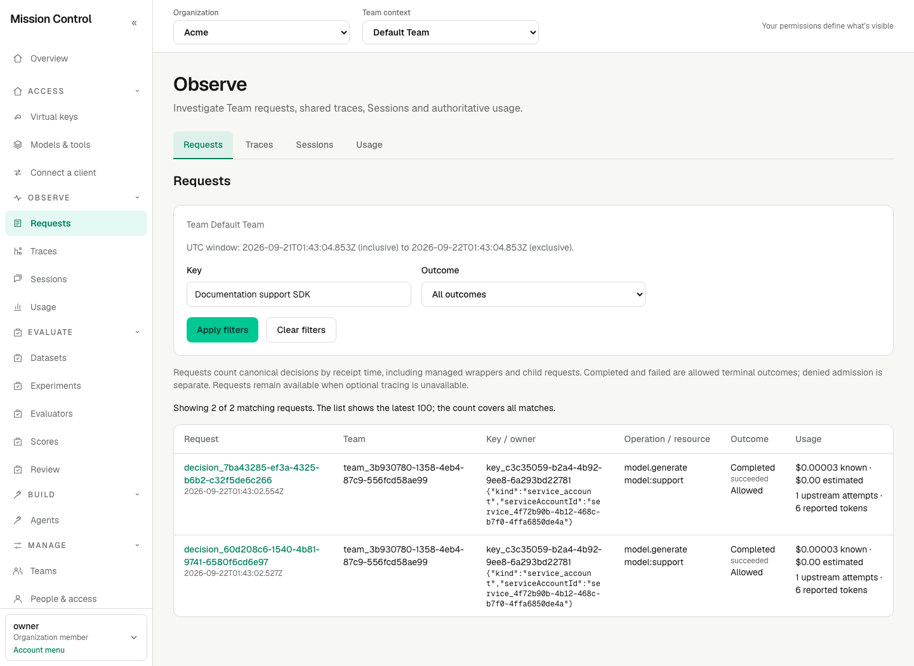Click the People & access person icon
914x666 pixels.
[18, 599]
